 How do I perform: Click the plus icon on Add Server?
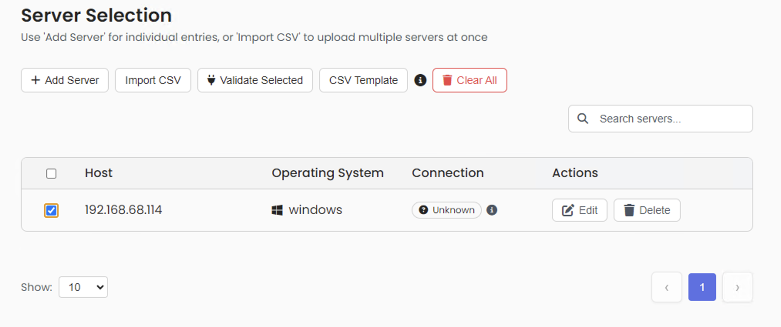coord(35,80)
